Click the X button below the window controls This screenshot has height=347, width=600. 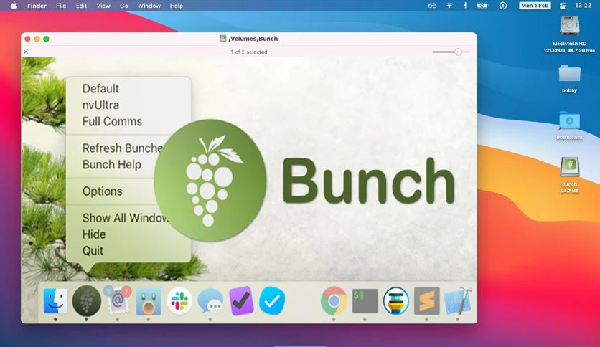point(26,52)
